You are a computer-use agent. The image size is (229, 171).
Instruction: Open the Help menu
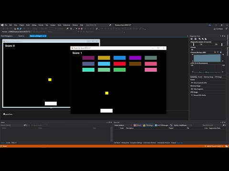click(82, 25)
